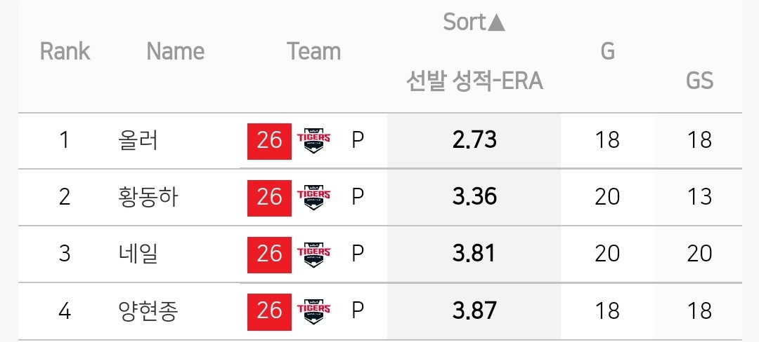The width and height of the screenshot is (759, 342).
Task: Open player 양현종 profile link
Action: (148, 311)
